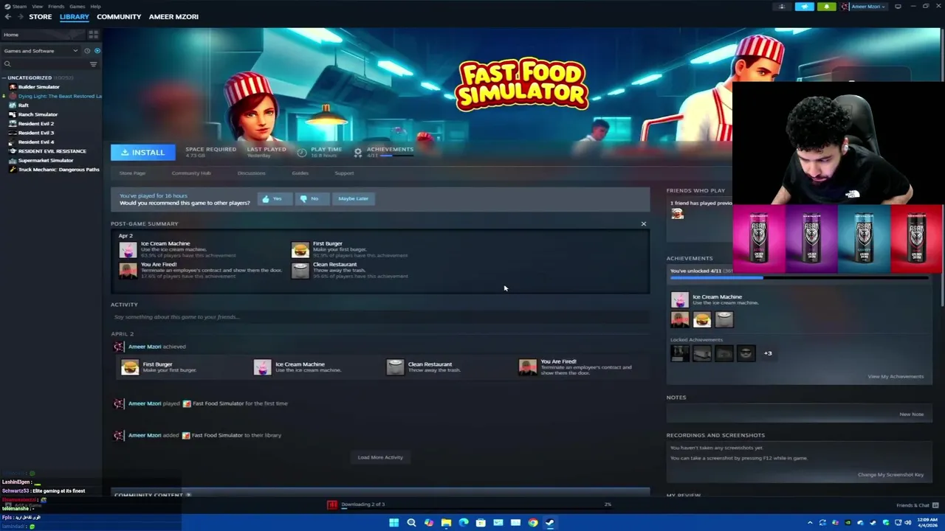This screenshot has width=945, height=531.
Task: Open the green notifications bell
Action: click(x=827, y=7)
